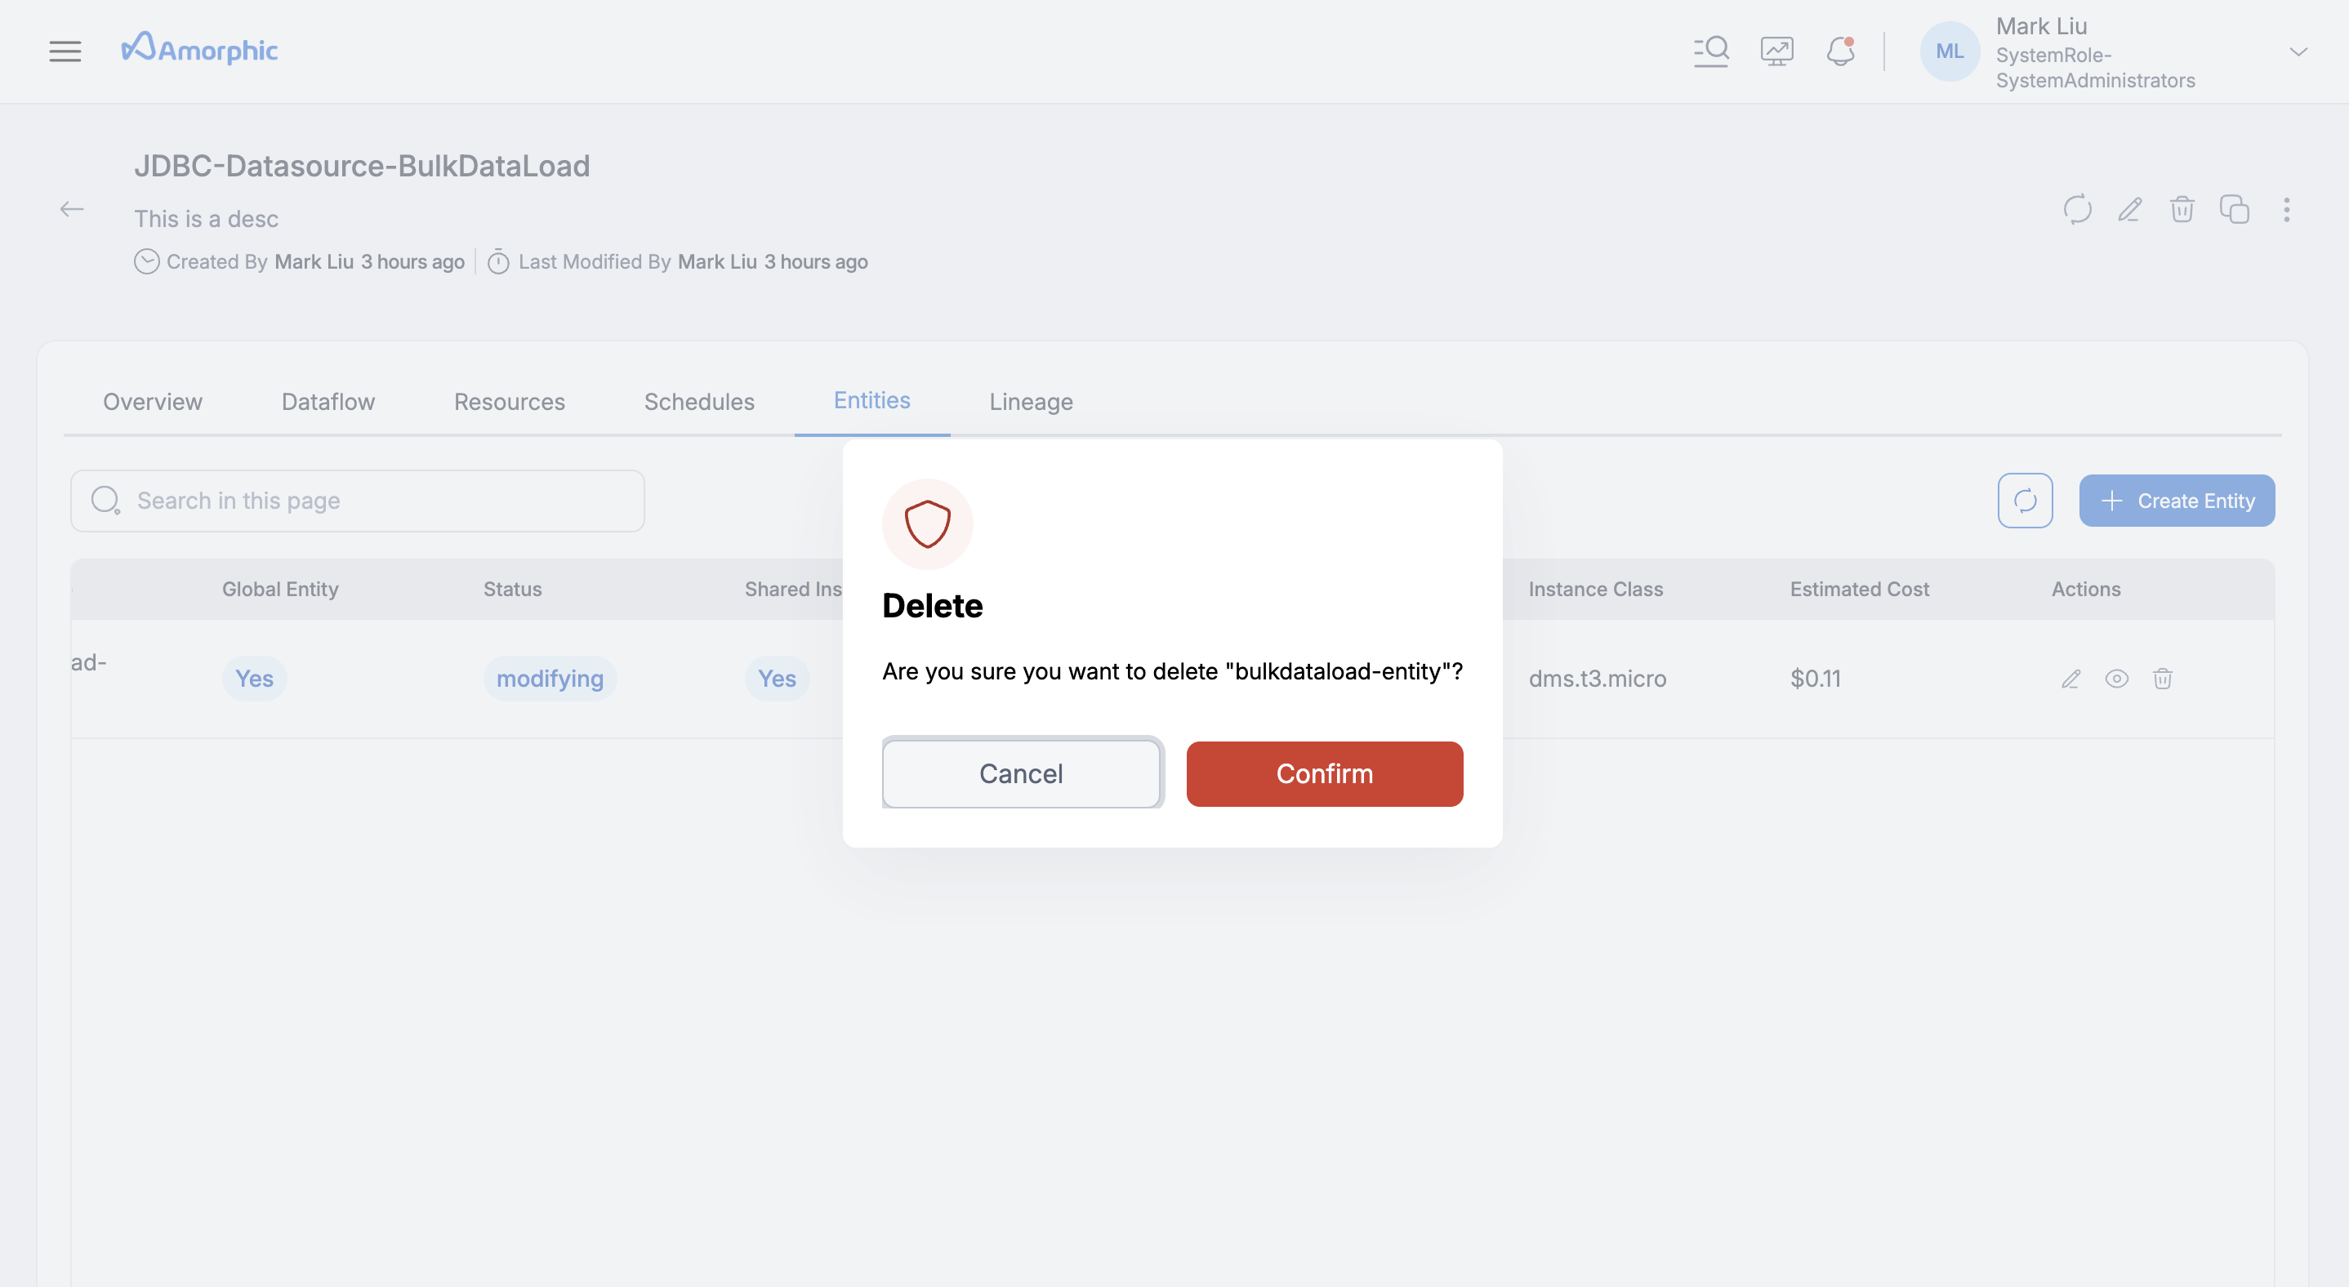This screenshot has width=2349, height=1287.
Task: Delete the datasource via the trash icon
Action: coord(2183,210)
